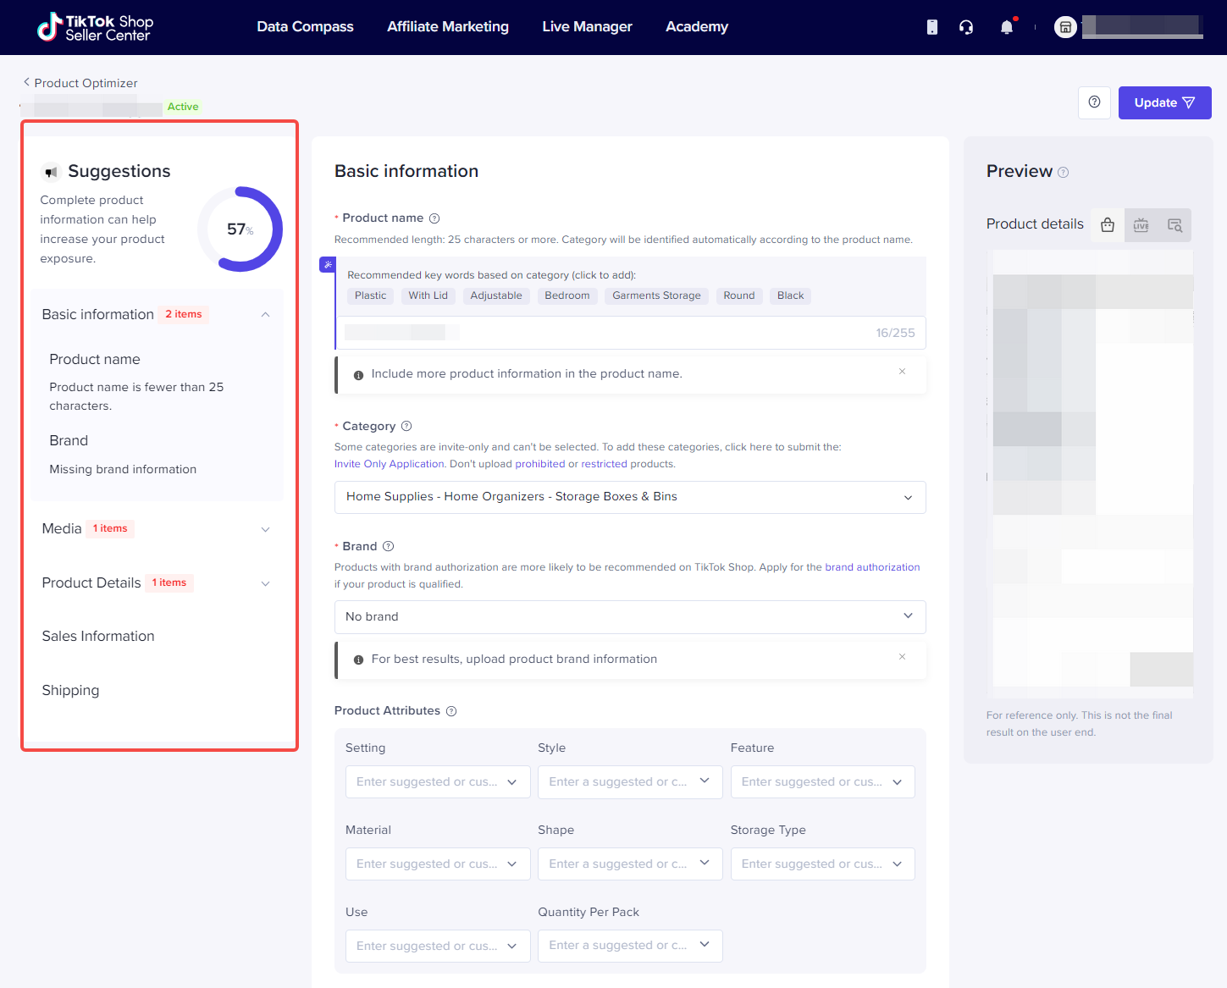Click the Product name help icon
1227x988 pixels.
(434, 218)
